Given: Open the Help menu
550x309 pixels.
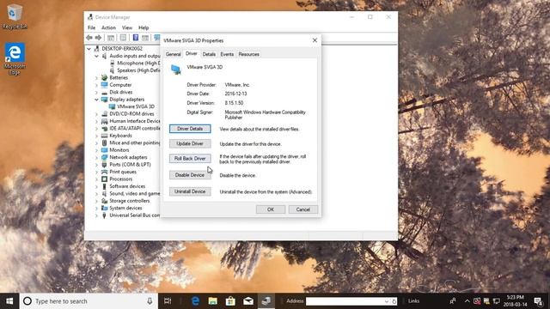Looking at the screenshot, I should 144,27.
